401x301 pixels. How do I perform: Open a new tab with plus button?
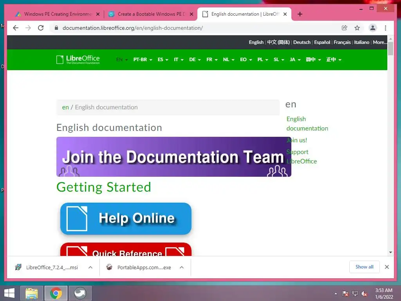click(x=300, y=14)
